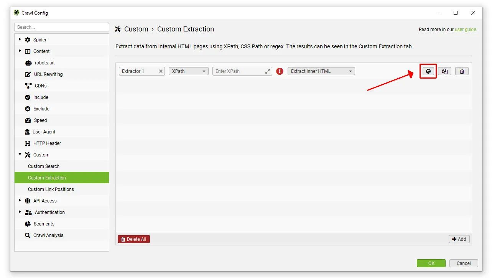Open the user guide link
This screenshot has height=278, width=492.
point(466,29)
